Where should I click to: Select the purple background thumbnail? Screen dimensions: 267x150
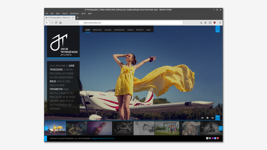pyautogui.click(x=99, y=128)
